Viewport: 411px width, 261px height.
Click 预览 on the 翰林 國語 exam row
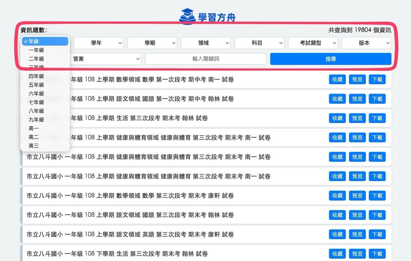point(357,99)
